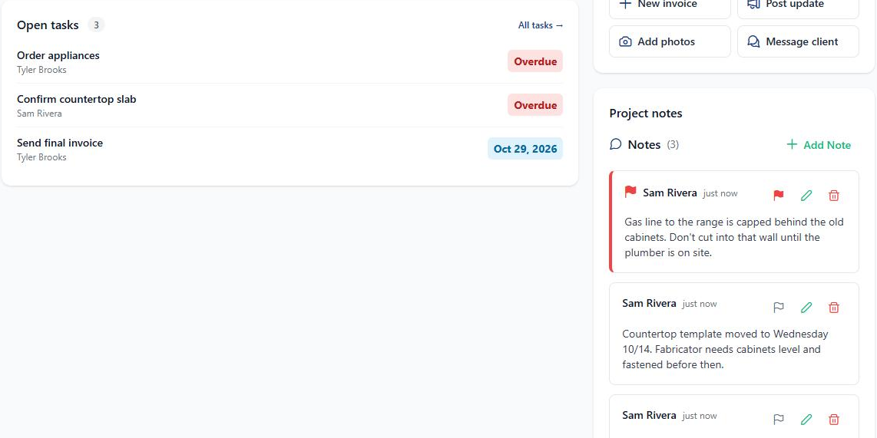The image size is (877, 438).
Task: Open All tasks link
Action: [541, 25]
